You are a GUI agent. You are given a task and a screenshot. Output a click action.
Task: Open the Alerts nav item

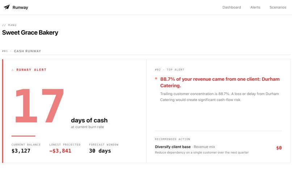(x=255, y=8)
